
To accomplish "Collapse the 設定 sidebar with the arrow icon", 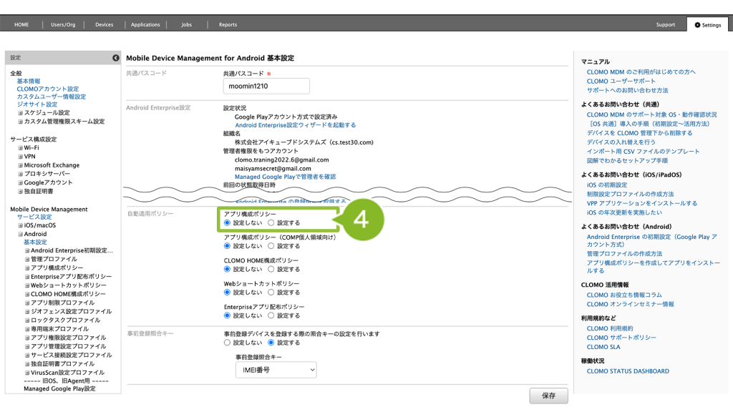I will click(x=115, y=57).
